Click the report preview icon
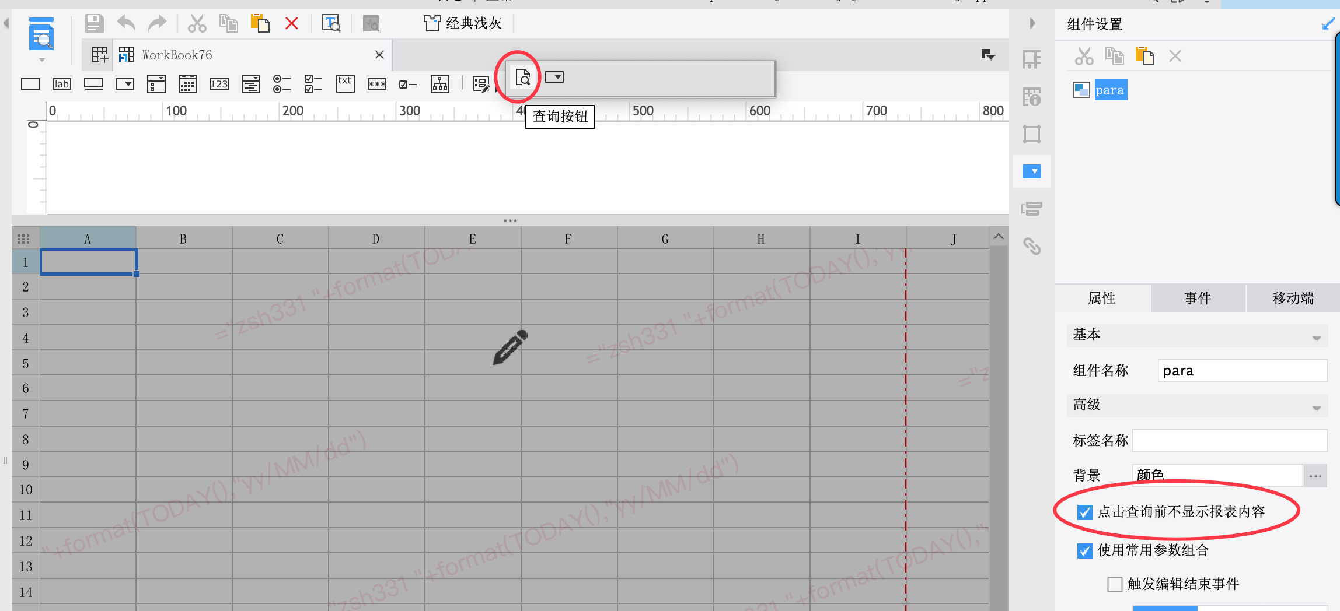 (42, 34)
